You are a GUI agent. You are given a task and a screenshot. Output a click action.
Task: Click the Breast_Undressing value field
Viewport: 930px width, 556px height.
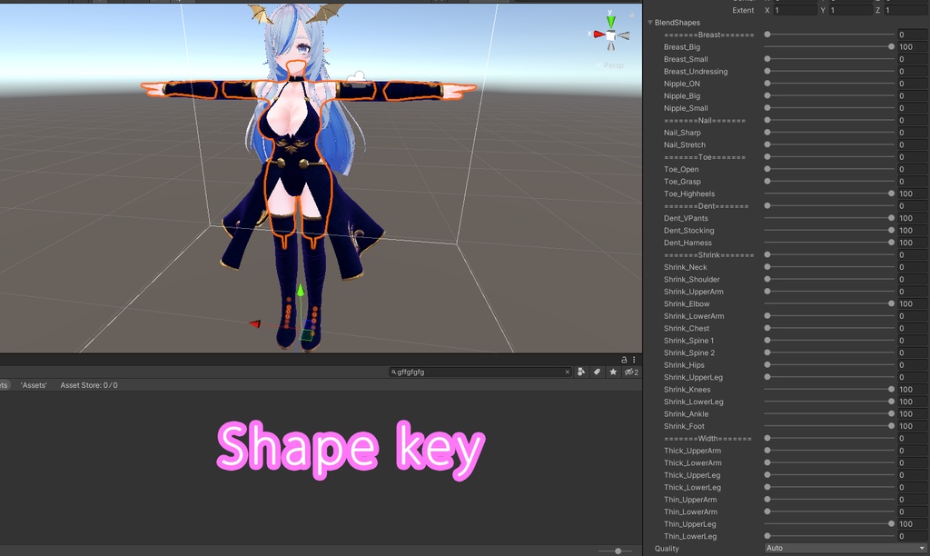(x=912, y=71)
